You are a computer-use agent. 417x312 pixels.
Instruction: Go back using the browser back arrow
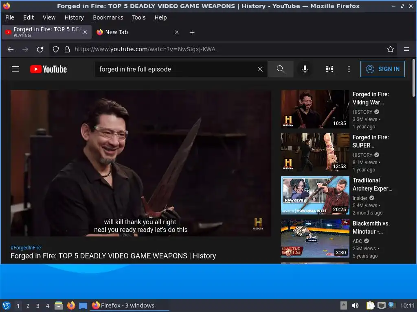11,49
